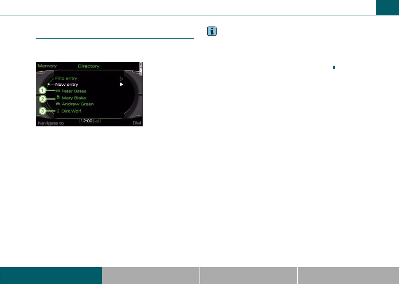Viewport: 399px width, 284px height.
Task: Click the arrow beside Find entry
Action: tap(121, 79)
